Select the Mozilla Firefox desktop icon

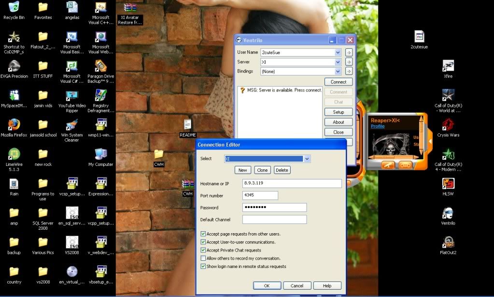(14, 128)
